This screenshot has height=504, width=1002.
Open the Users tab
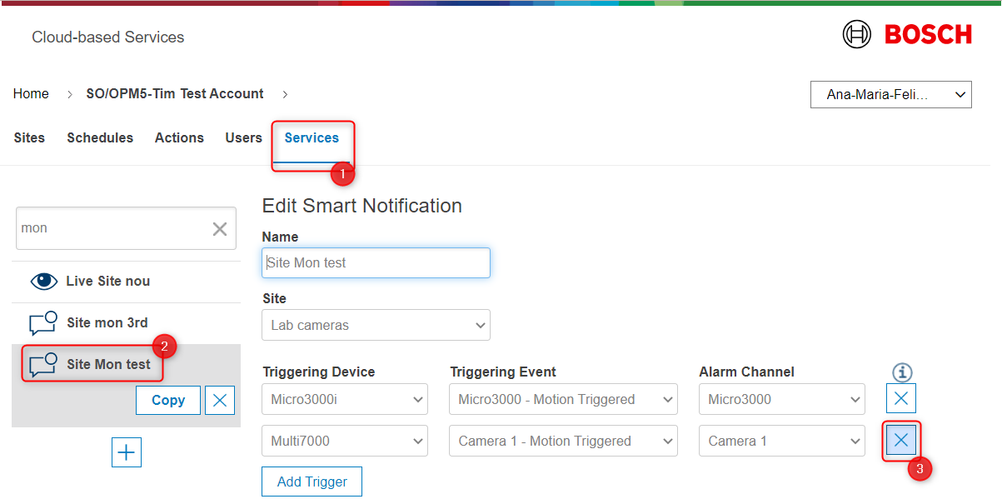(243, 138)
